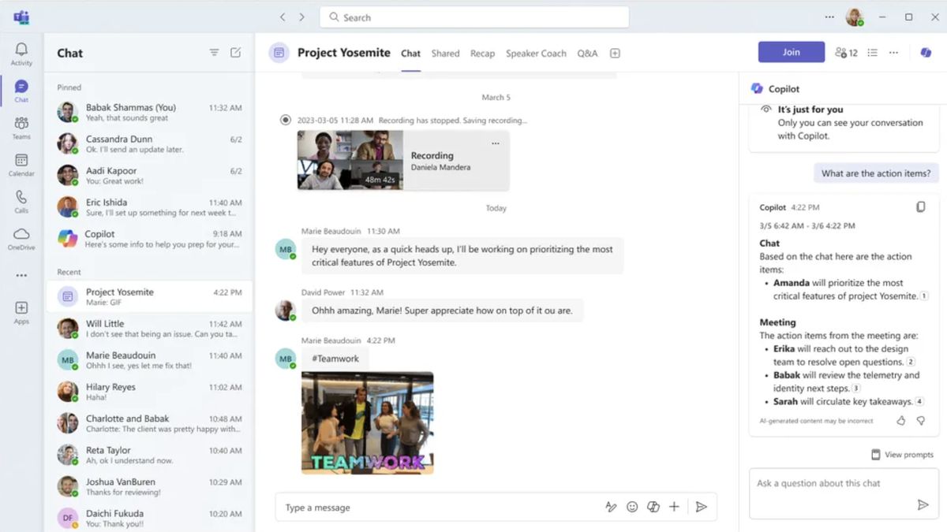Viewport: 947px width, 532px height.
Task: Give thumbs down to Copilot answer
Action: (x=920, y=421)
